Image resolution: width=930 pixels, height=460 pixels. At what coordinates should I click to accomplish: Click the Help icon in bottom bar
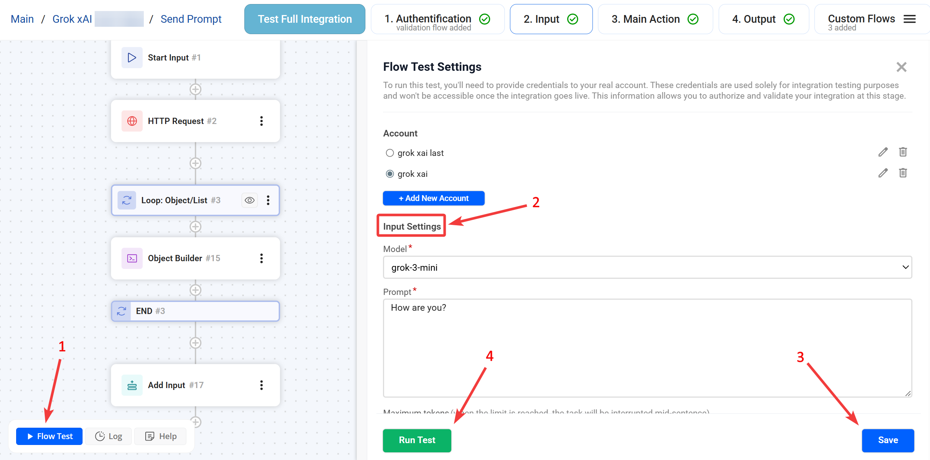tap(150, 436)
